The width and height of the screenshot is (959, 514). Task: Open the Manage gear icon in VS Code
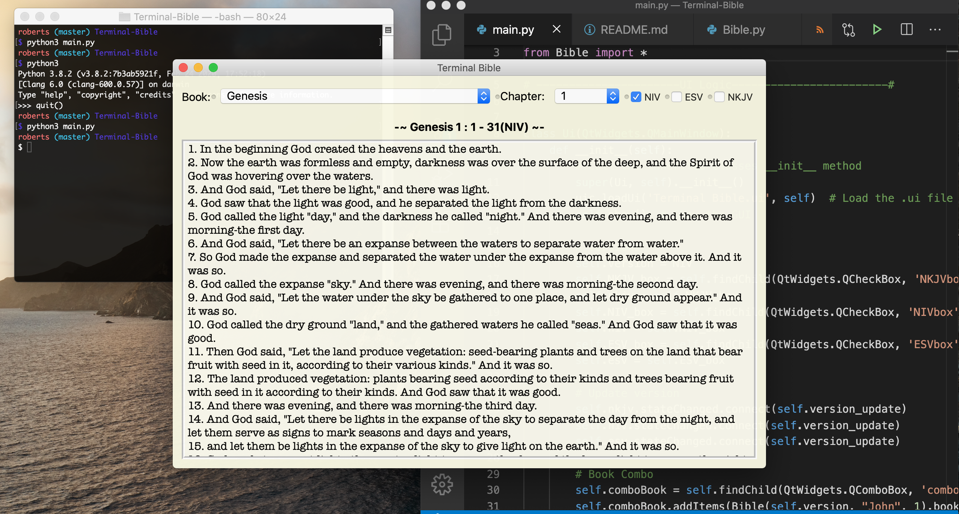442,484
